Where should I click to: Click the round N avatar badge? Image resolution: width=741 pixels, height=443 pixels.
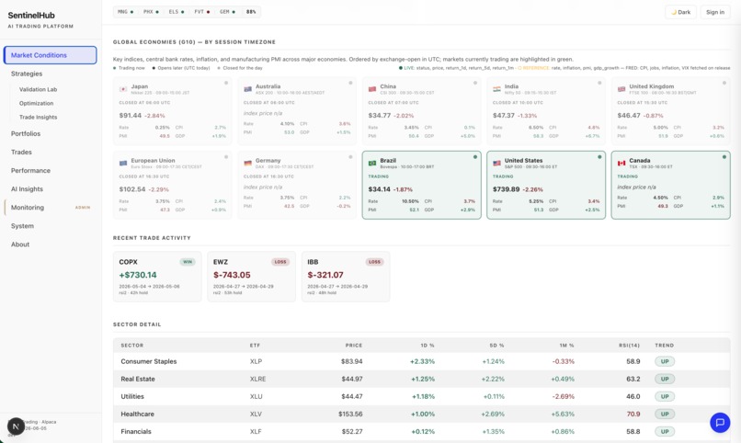click(16, 426)
